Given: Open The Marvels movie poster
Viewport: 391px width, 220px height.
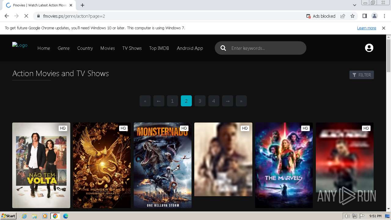Looking at the screenshot, I should [x=284, y=165].
